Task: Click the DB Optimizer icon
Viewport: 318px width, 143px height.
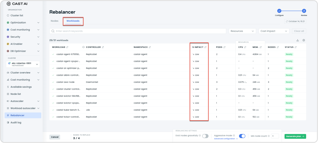Action: [x=8, y=51]
